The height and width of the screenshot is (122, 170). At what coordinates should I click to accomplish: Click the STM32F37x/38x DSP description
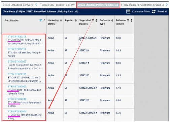[24, 42]
